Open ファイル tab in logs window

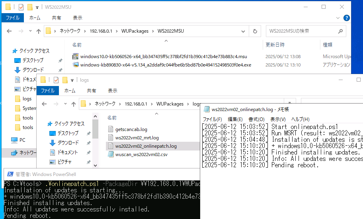48,90
